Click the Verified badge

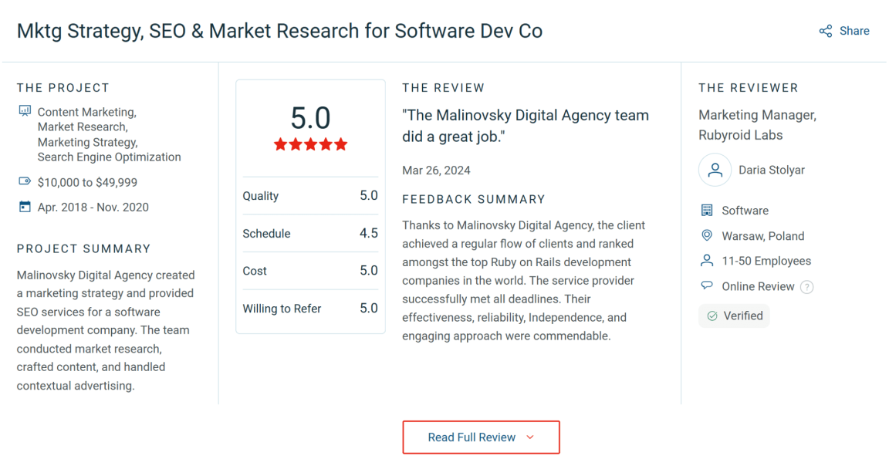[734, 316]
